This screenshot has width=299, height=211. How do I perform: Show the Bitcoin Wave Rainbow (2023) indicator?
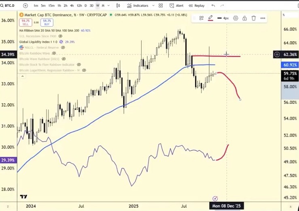pos(64,59)
